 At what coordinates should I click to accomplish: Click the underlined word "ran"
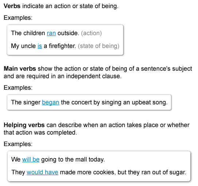click(51, 33)
